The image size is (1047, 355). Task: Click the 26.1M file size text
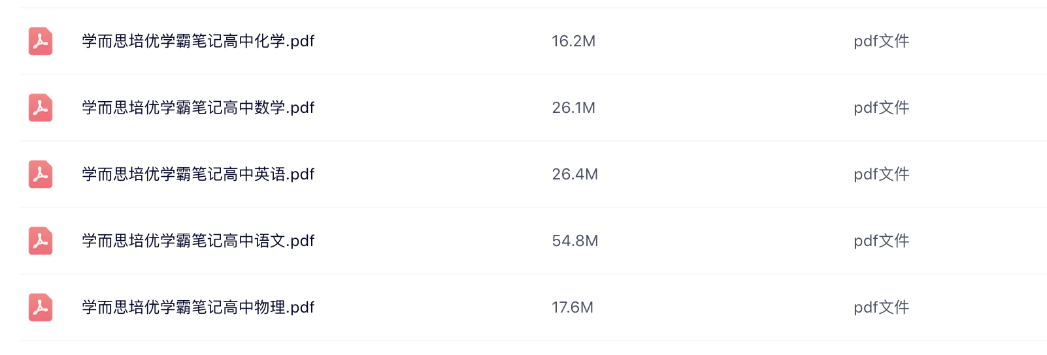tap(573, 108)
